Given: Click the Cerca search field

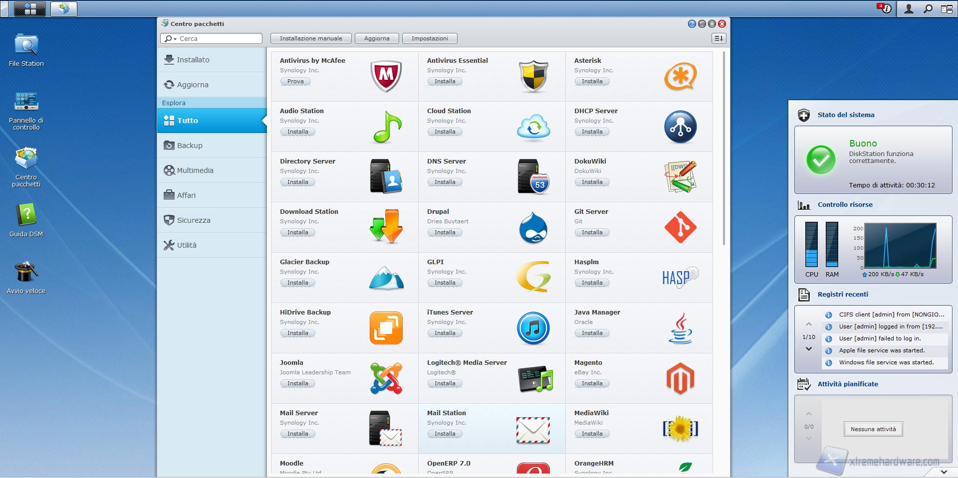Looking at the screenshot, I should click(x=219, y=38).
